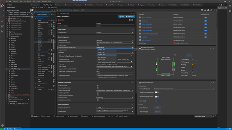This screenshot has height=130, width=232.
Task: Open the COMP Profiles dropdown
Action: pos(115,32)
